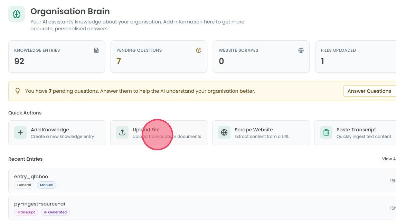Click the clipboard icon for Paste Transcript
396x221 pixels.
pos(326,132)
